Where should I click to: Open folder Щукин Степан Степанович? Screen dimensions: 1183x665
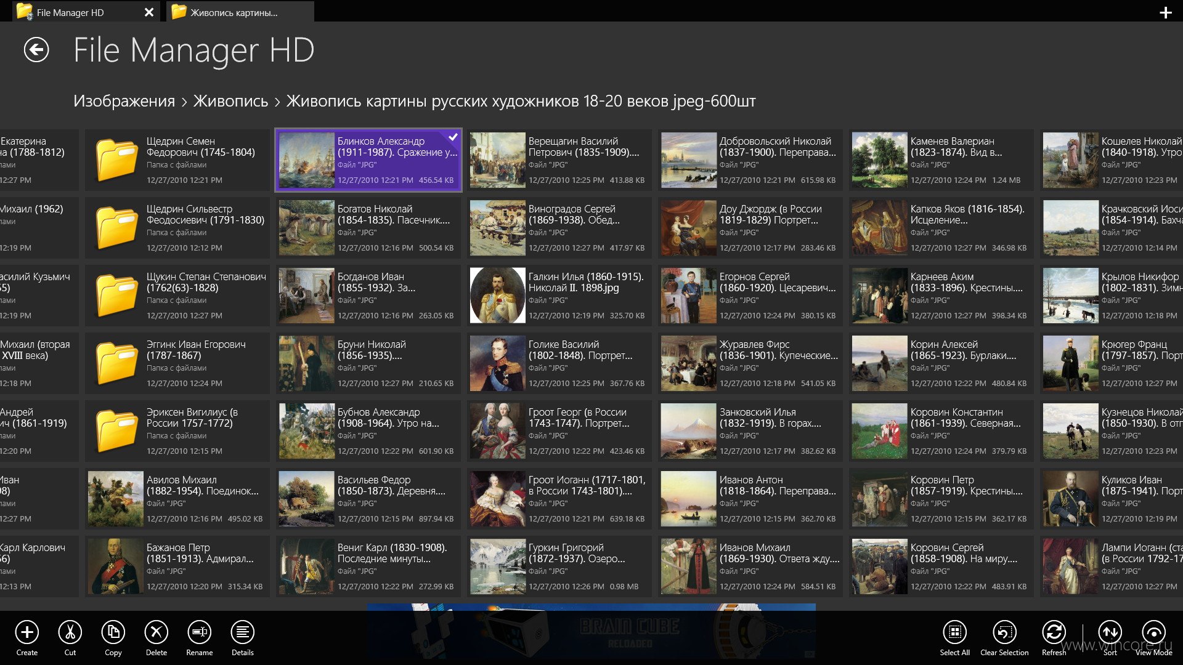coord(177,296)
